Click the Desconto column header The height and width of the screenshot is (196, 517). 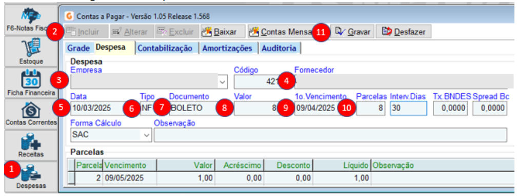pyautogui.click(x=288, y=165)
